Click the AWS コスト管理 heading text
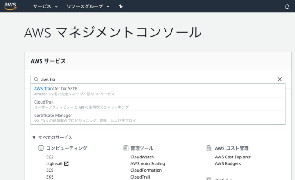295x180 pixels. click(232, 148)
